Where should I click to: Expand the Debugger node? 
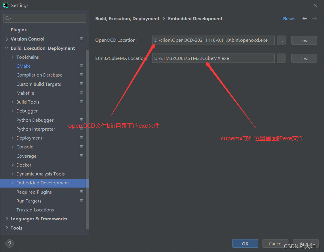pyautogui.click(x=13, y=111)
